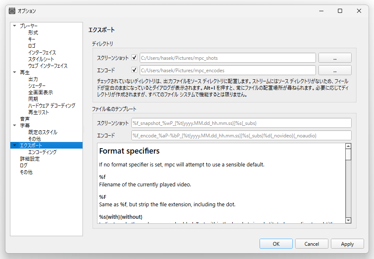The height and width of the screenshot is (259, 374).
Task: Click the scroll down arrow in Format specifiers
Action: [x=348, y=220]
